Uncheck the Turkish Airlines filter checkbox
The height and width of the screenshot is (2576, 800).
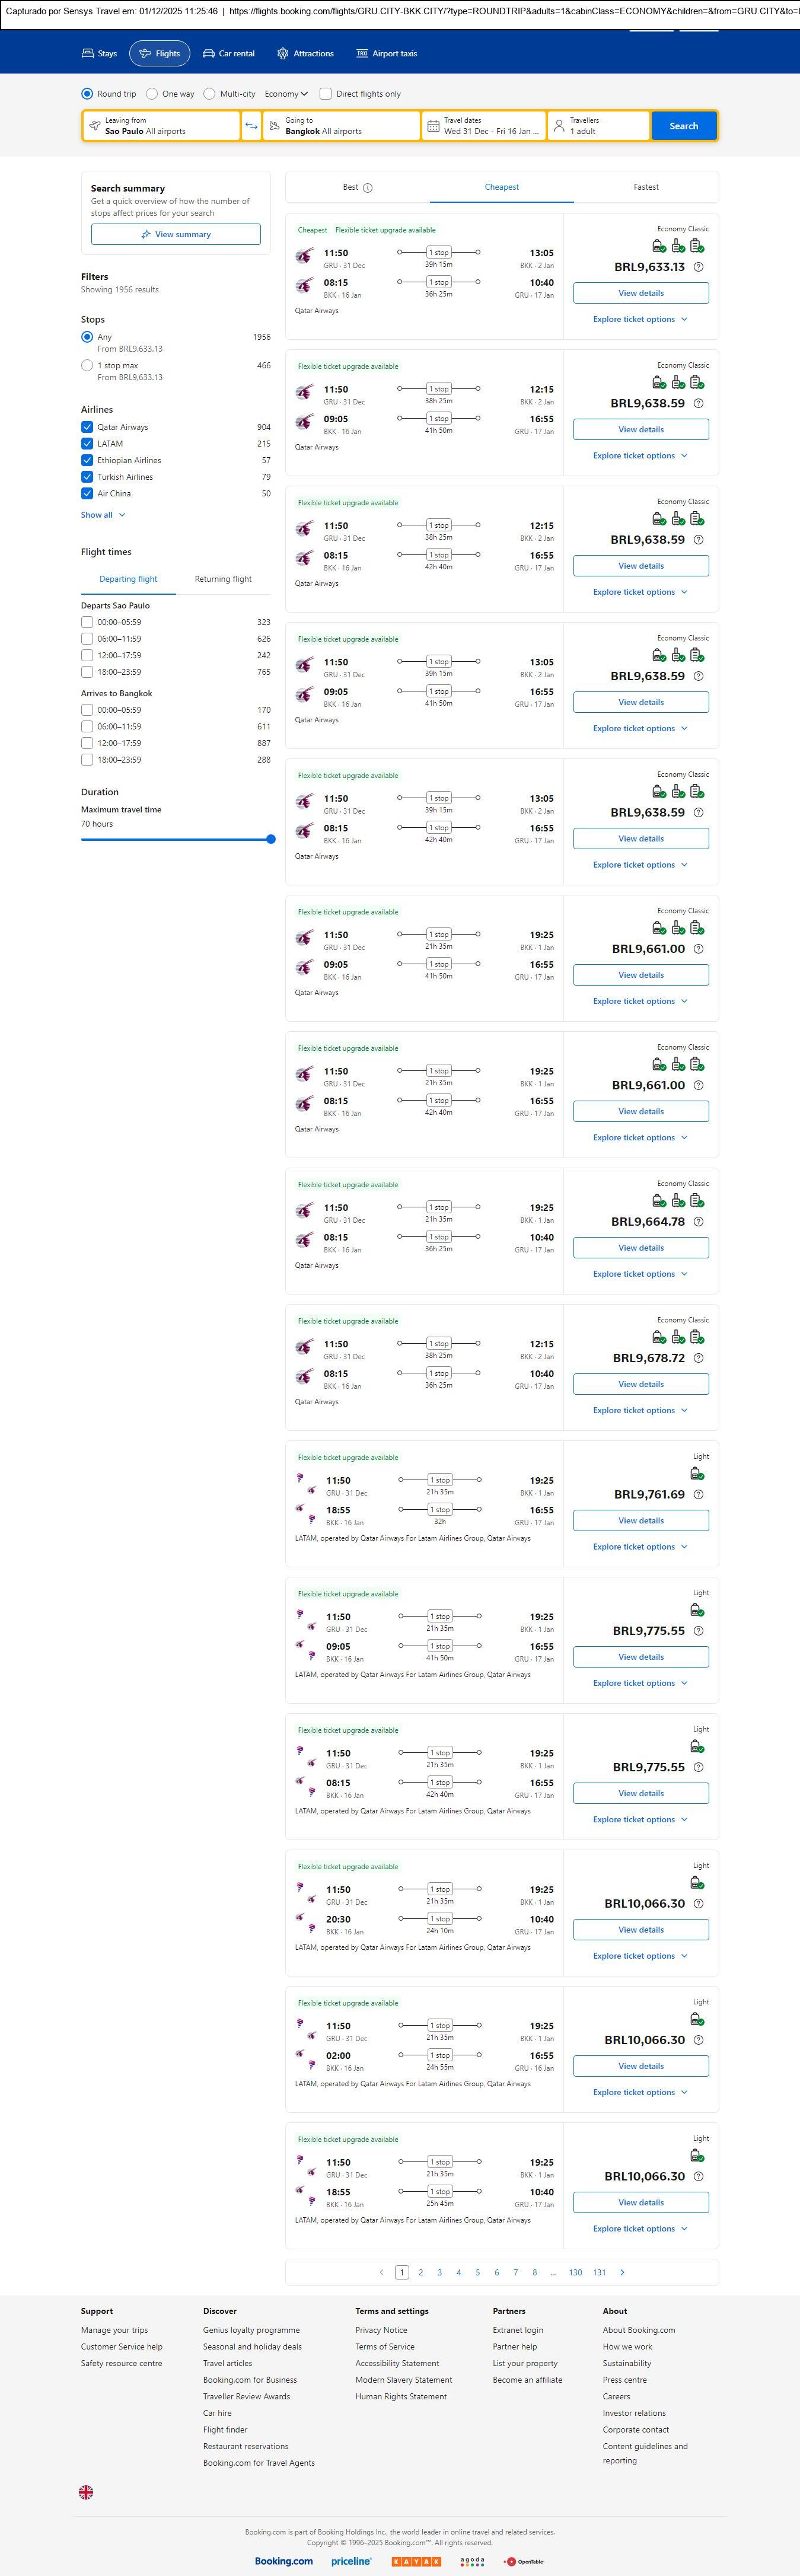point(87,477)
